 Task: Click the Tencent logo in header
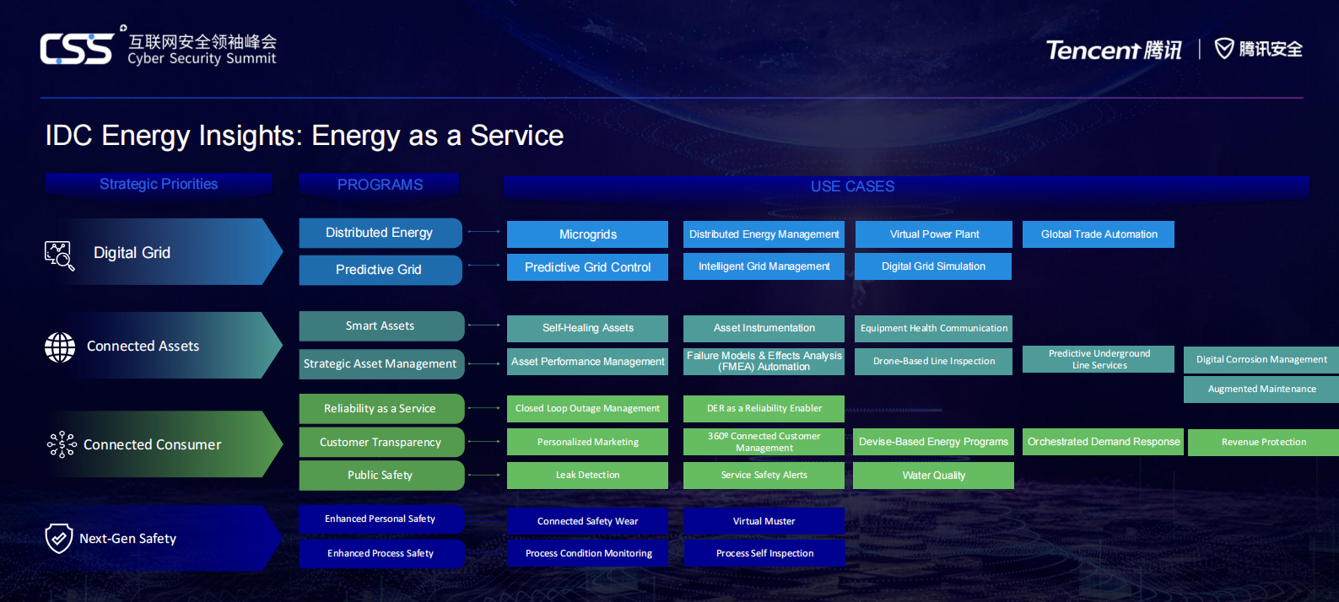pyautogui.click(x=1113, y=51)
